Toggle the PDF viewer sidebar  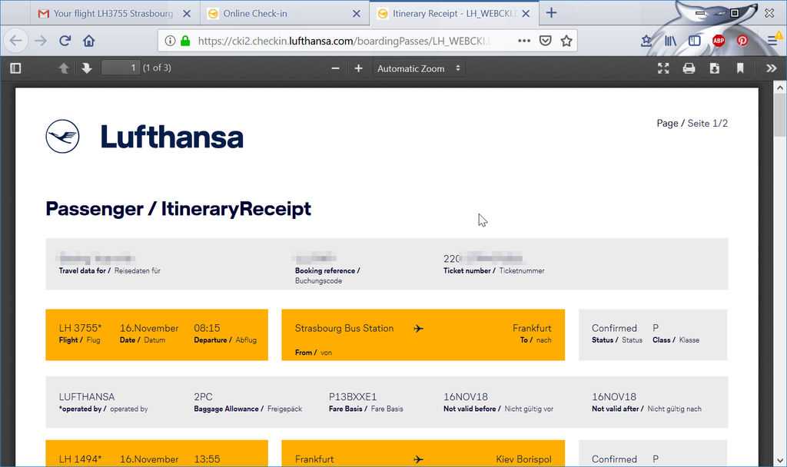(15, 68)
